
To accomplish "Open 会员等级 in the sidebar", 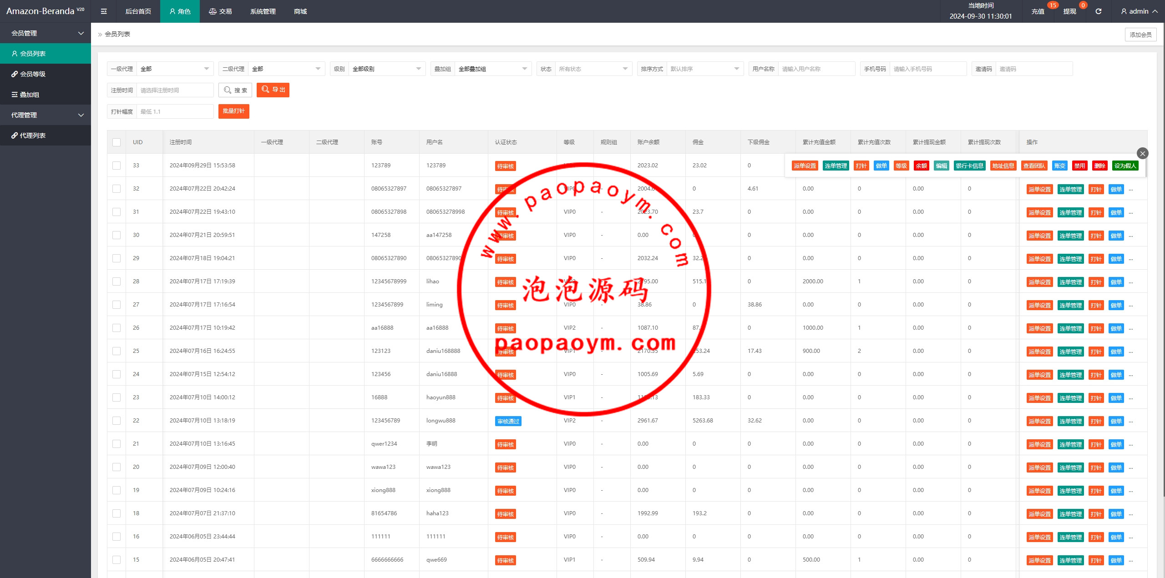I will [x=46, y=74].
